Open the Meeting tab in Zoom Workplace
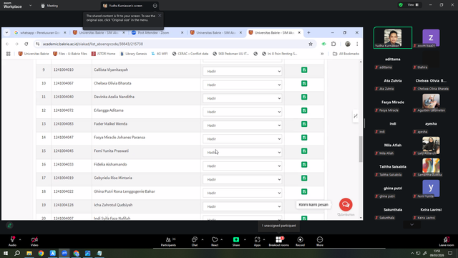Viewport: 458px width, 258px height. [49, 6]
